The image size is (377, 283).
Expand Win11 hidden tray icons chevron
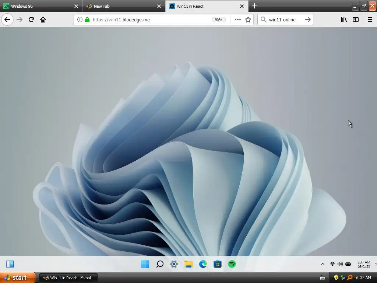[323, 264]
